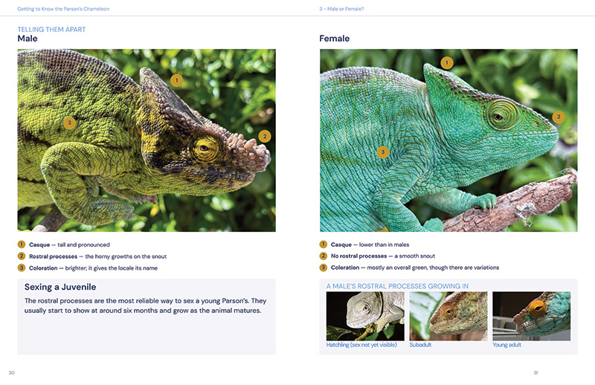
Task: Select marker 1 on the male casque
Action: pos(176,80)
